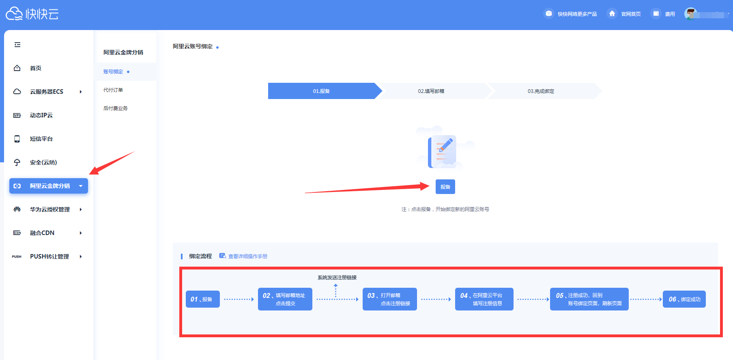Expand the 云服务器ECS submenu arrow
Screen dimensions: 733x360
pyautogui.click(x=81, y=92)
